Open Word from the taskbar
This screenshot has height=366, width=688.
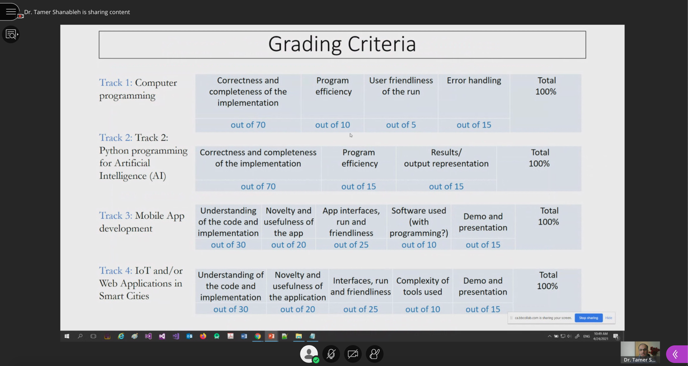pos(244,336)
